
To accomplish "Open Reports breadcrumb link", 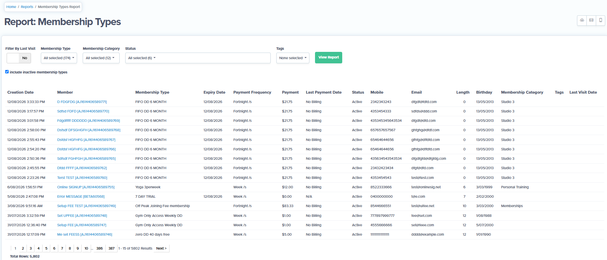I will [27, 7].
